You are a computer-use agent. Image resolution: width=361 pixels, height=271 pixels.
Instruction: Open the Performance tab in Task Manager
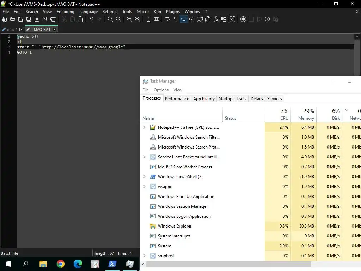coord(177,99)
